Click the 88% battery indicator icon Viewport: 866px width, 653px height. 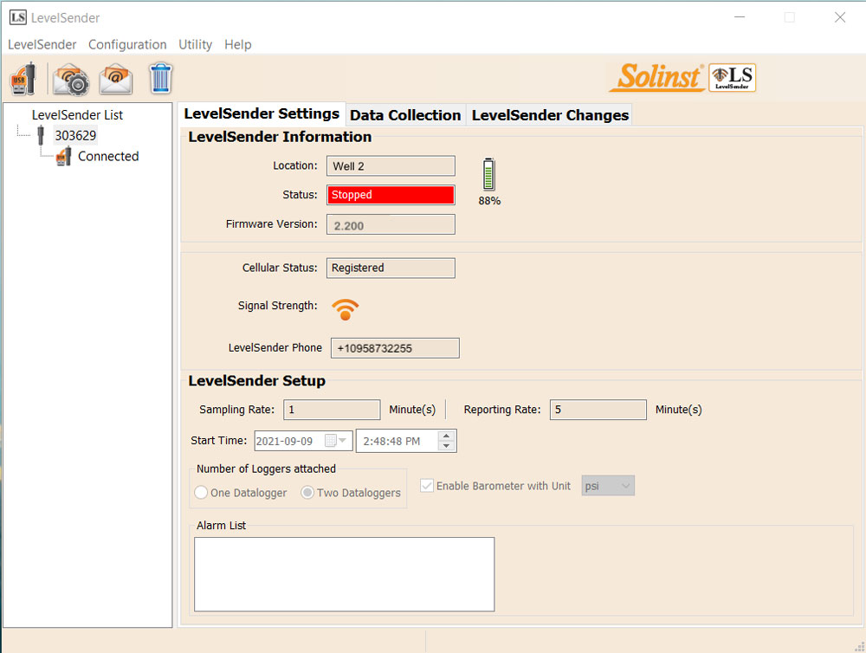coord(488,174)
